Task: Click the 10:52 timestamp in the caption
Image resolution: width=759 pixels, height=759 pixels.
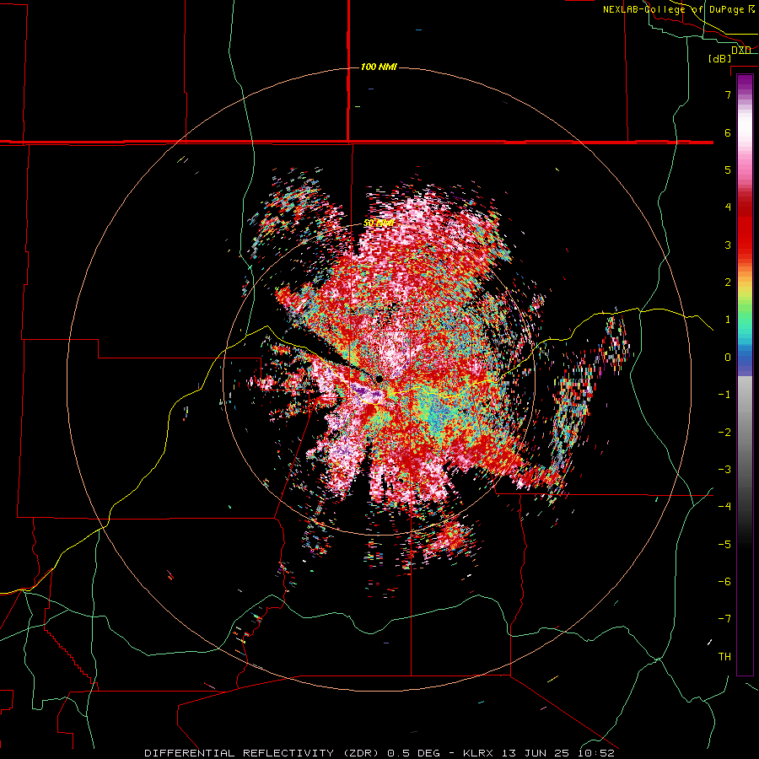Action: pyautogui.click(x=596, y=753)
